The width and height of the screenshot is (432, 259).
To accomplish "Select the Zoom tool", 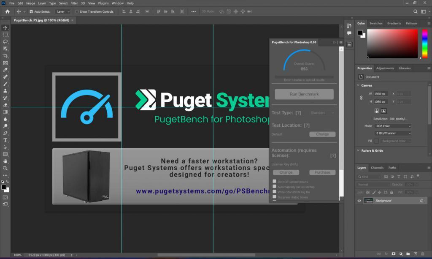I will [x=5, y=168].
